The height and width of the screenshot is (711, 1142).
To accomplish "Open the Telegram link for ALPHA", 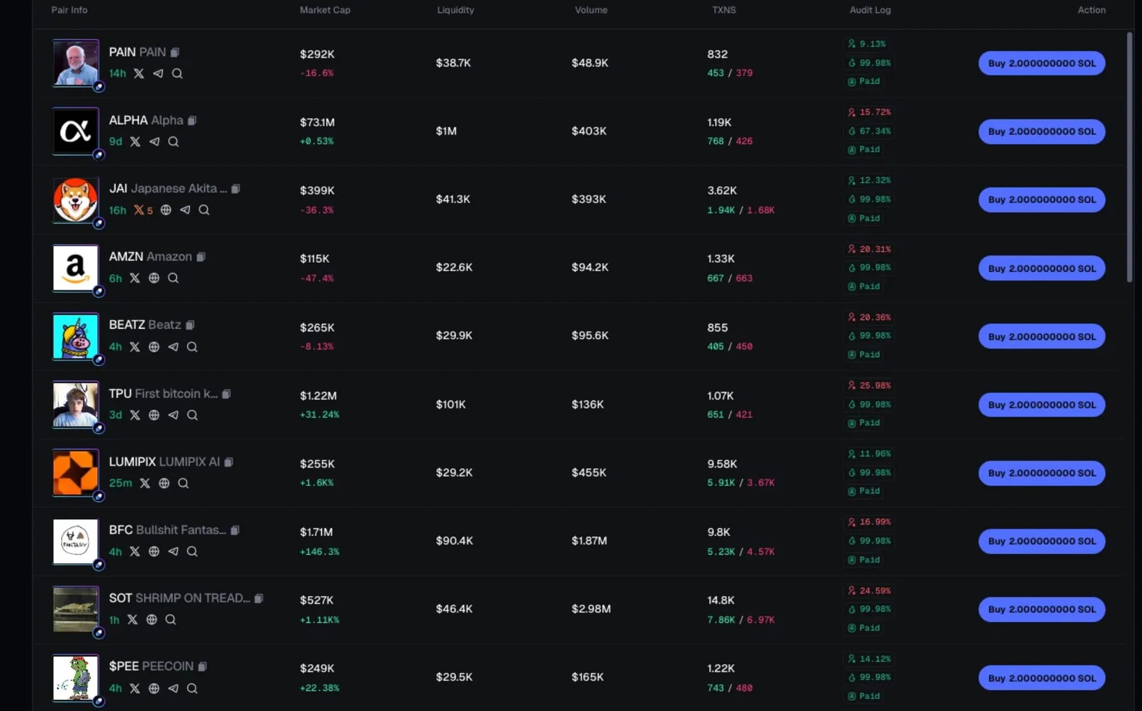I will click(154, 142).
